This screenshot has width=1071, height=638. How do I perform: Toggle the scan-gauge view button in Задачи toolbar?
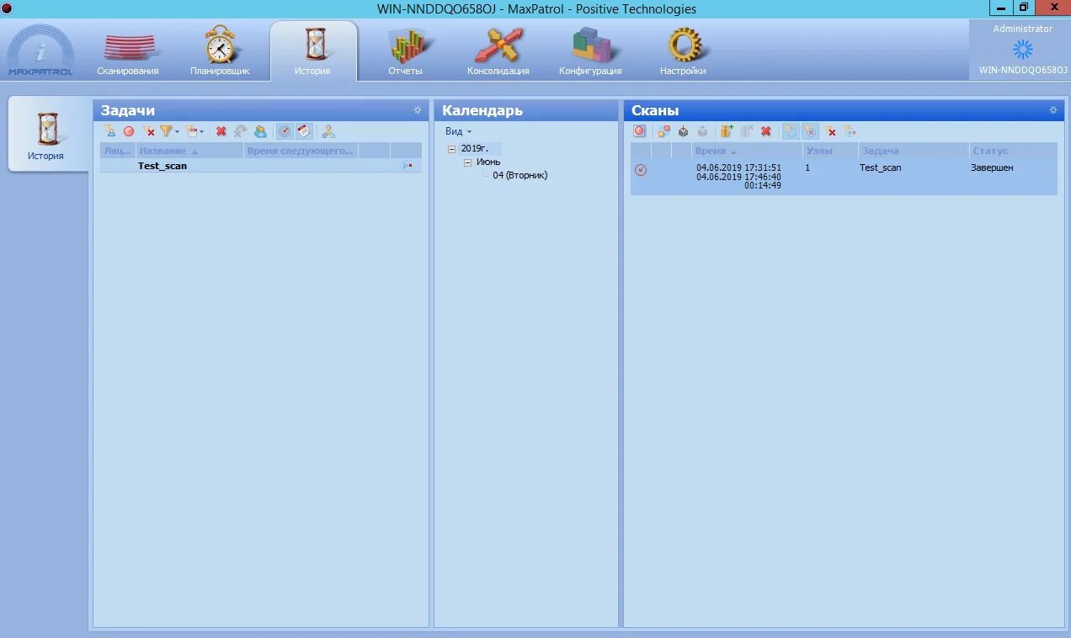coord(285,131)
